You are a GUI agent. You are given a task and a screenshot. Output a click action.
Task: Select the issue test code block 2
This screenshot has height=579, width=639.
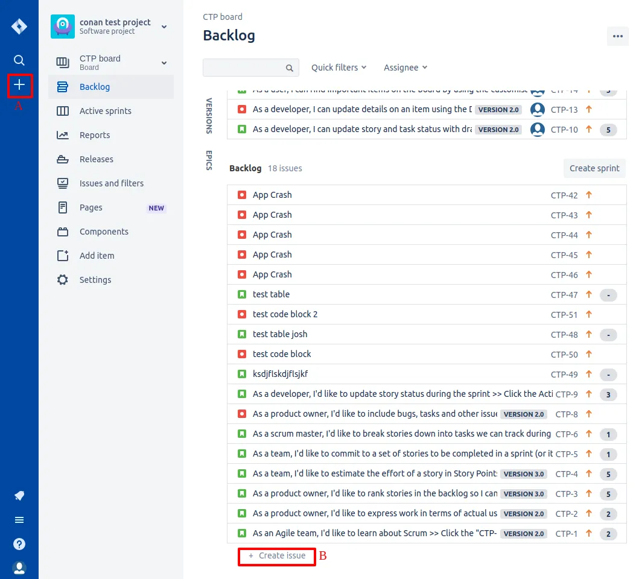[x=285, y=314]
